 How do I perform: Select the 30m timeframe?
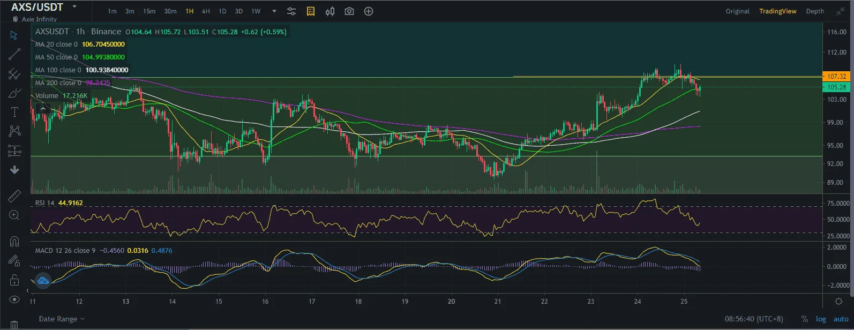[x=170, y=11]
